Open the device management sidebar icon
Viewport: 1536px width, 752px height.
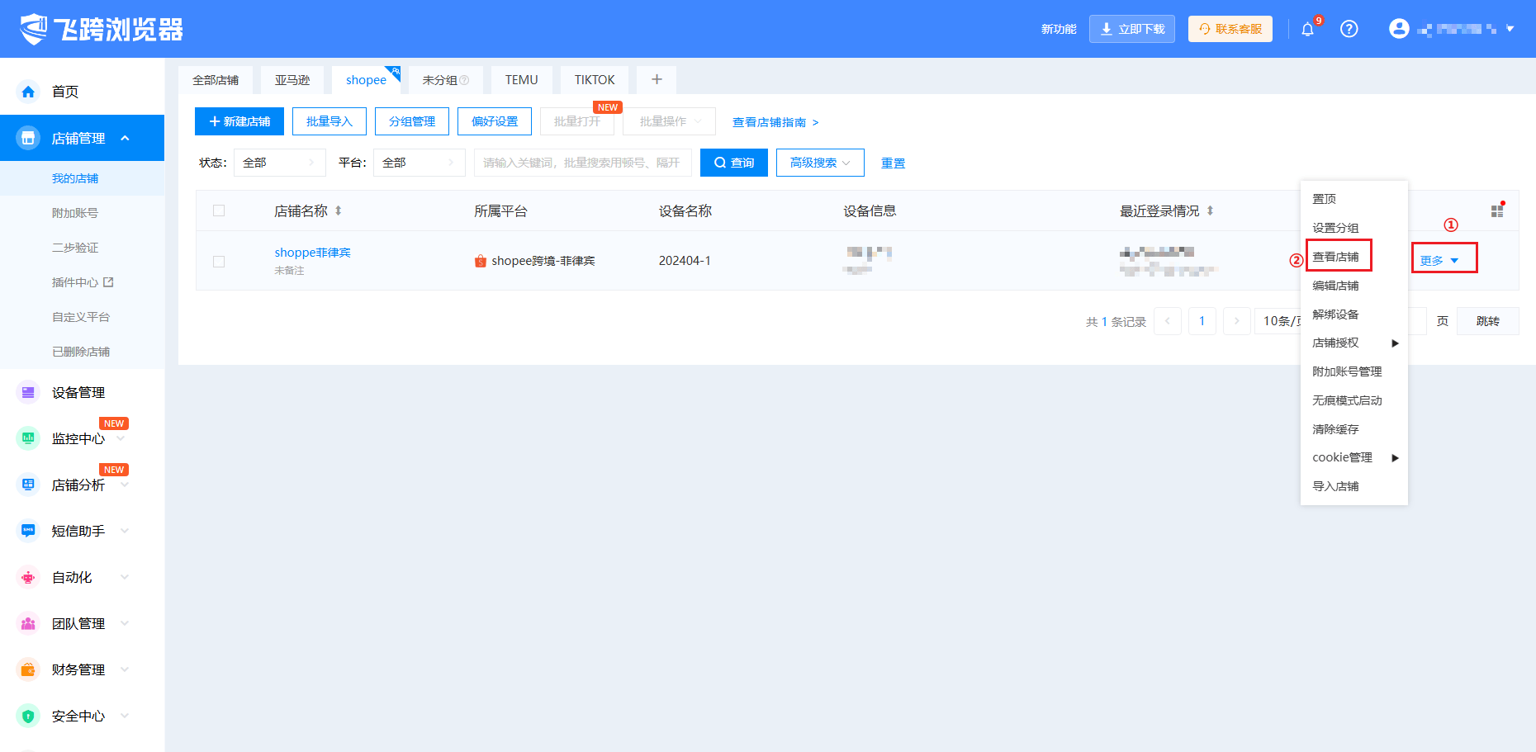[x=28, y=393]
